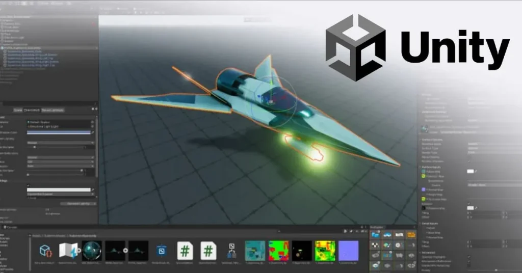The image size is (522, 273).
Task: Toggle the Receive Shadows checkbox
Action: [x=469, y=161]
